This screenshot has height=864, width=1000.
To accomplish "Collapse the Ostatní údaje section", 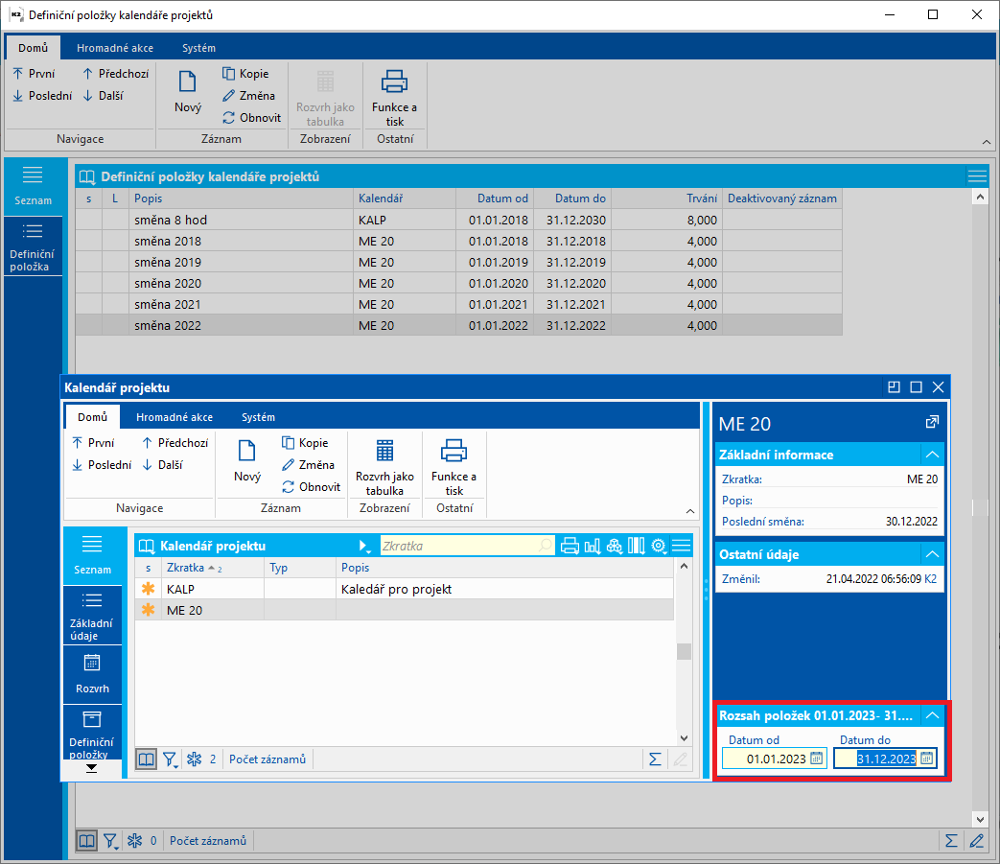I will tap(931, 554).
